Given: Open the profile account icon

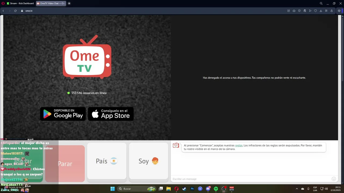Looking at the screenshot, I should tap(332, 11).
